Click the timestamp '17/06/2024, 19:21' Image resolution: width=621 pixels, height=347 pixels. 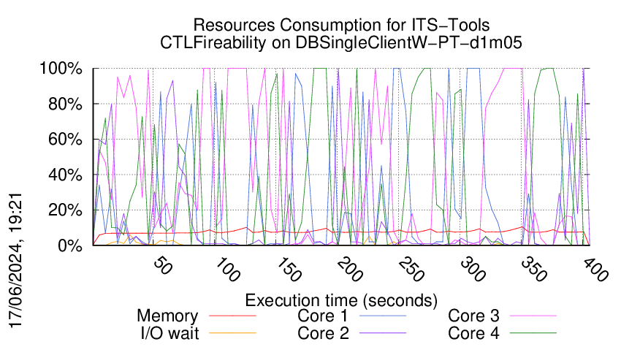coord(15,260)
